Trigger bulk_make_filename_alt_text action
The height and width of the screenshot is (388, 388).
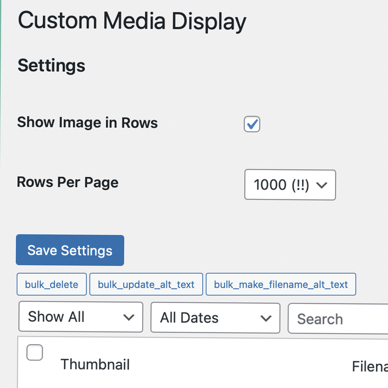pyautogui.click(x=281, y=284)
